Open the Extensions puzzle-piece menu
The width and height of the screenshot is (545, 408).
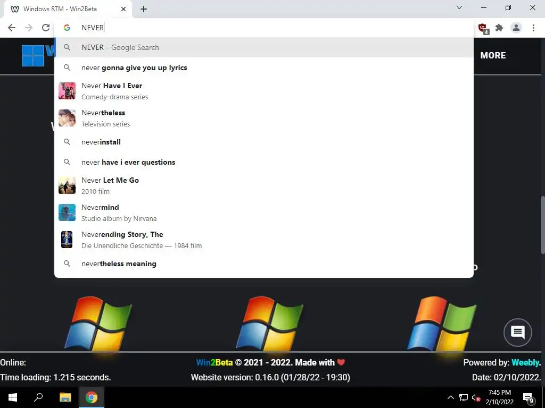[499, 28]
